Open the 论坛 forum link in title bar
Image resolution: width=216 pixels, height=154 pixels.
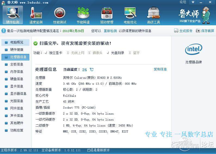click(183, 2)
